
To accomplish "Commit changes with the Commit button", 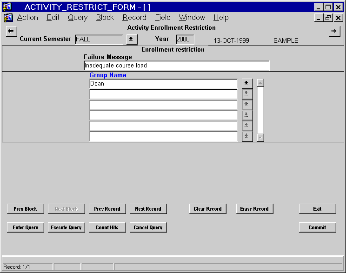I will (x=318, y=227).
